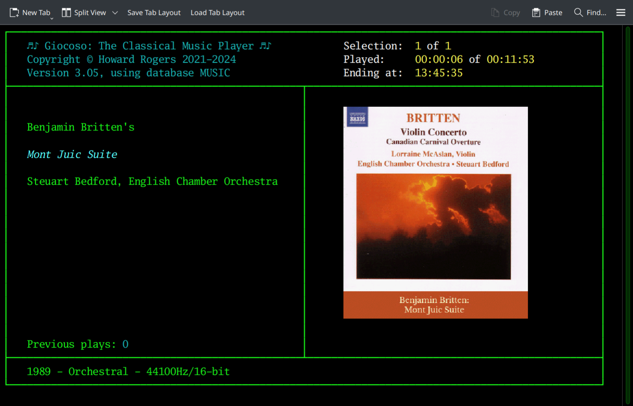
Task: Click the Paste button label
Action: pyautogui.click(x=554, y=12)
